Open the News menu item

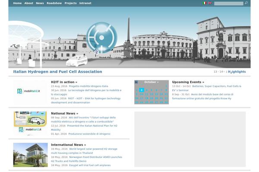pos(40,3)
